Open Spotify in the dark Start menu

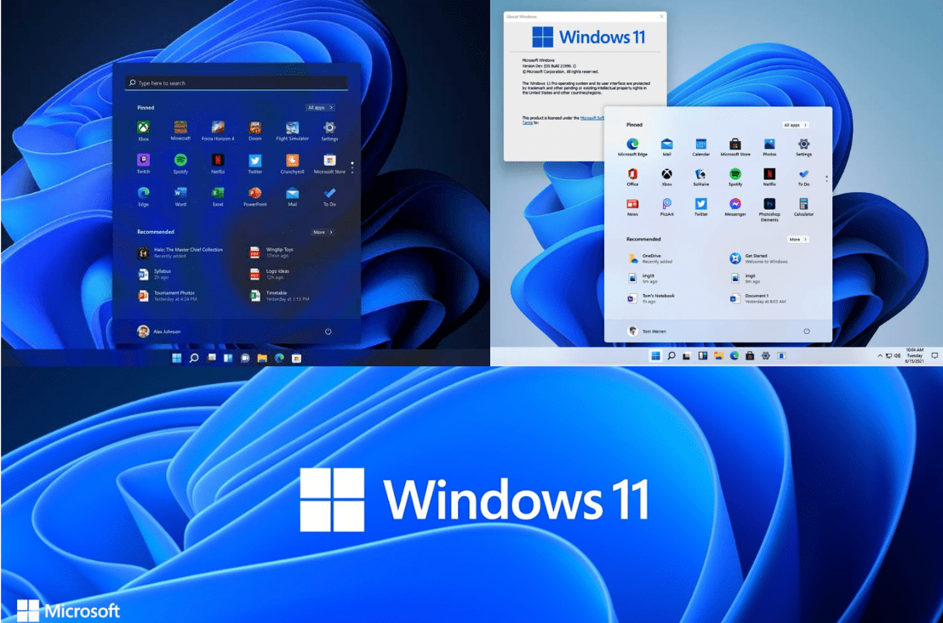[180, 163]
